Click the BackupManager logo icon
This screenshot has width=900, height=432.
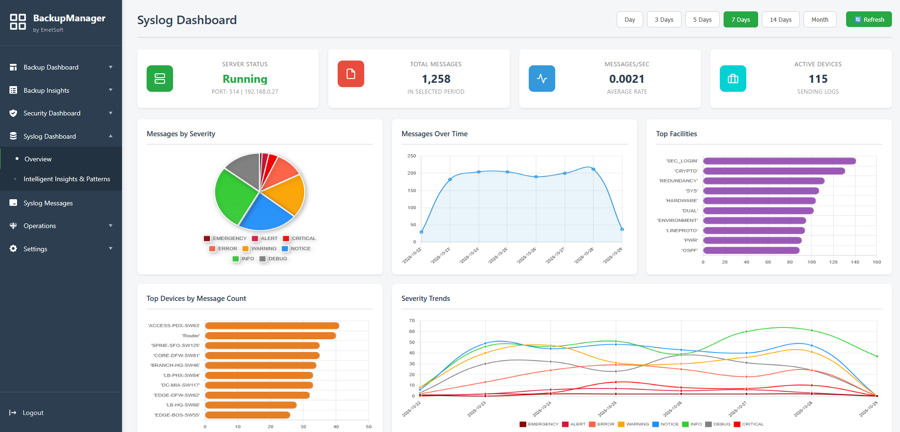point(18,22)
